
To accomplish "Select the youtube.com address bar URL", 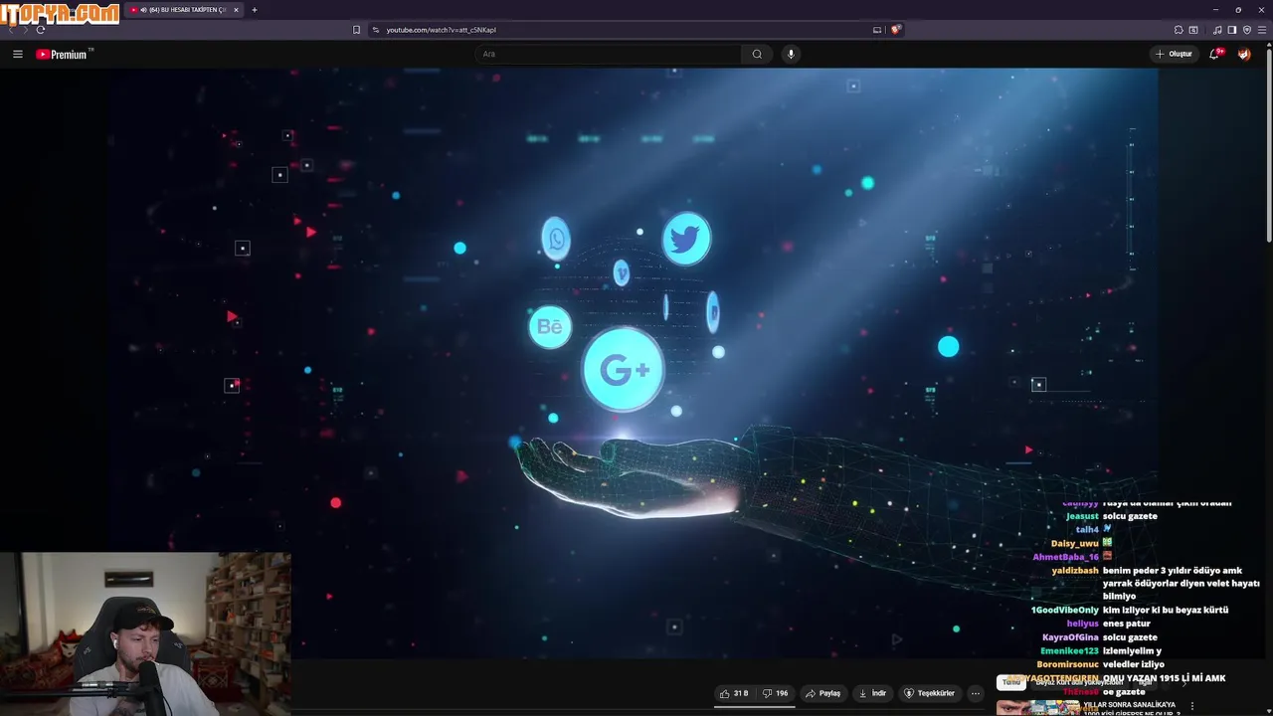I will click(x=441, y=30).
